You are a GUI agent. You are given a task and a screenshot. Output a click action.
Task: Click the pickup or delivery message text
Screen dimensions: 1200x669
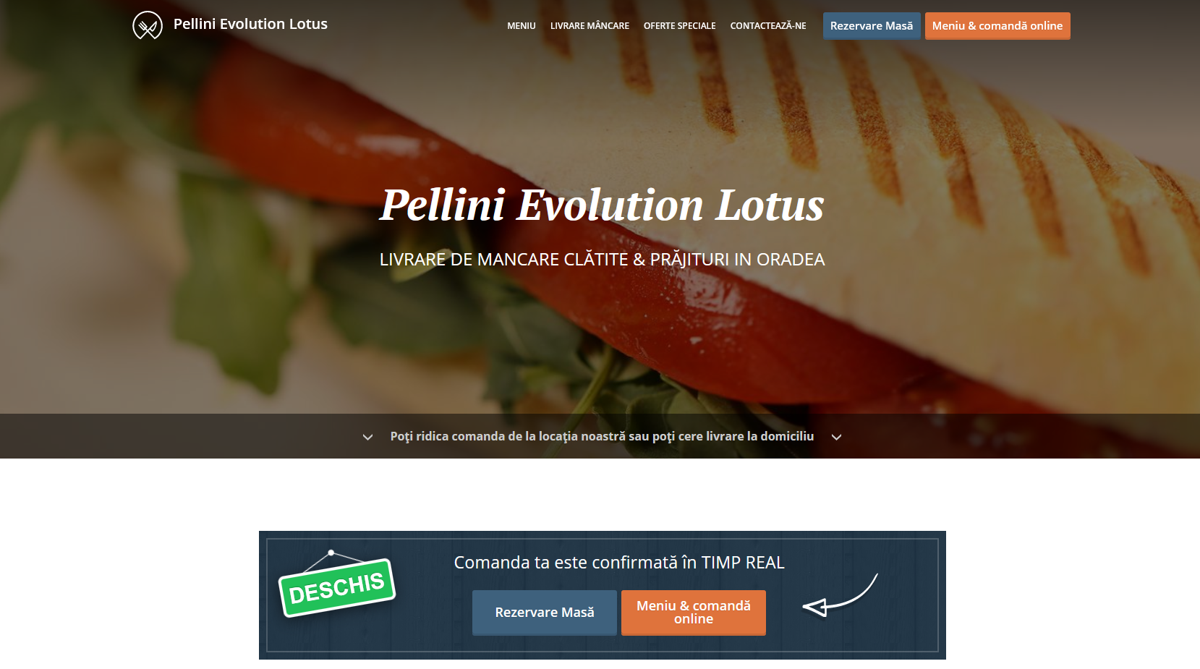602,436
